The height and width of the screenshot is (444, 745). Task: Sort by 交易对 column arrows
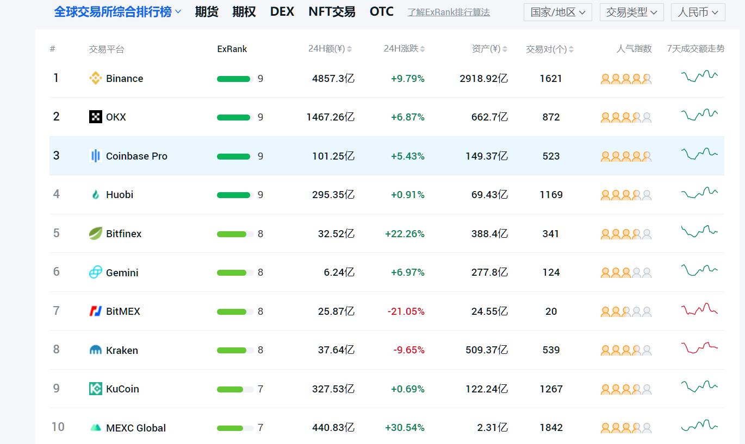point(571,49)
